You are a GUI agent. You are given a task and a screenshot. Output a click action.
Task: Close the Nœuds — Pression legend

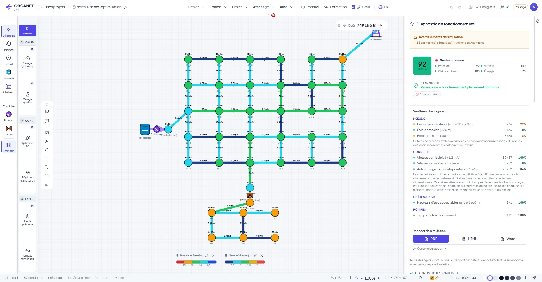pos(213,255)
